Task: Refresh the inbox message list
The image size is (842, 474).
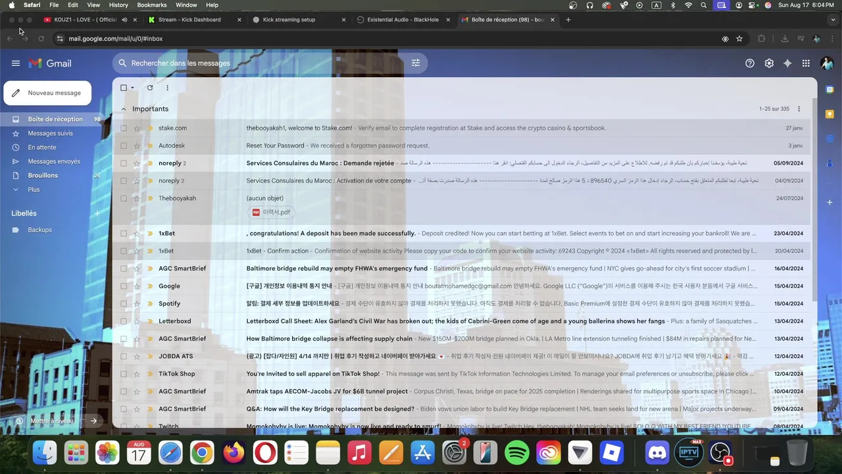Action: pos(150,88)
